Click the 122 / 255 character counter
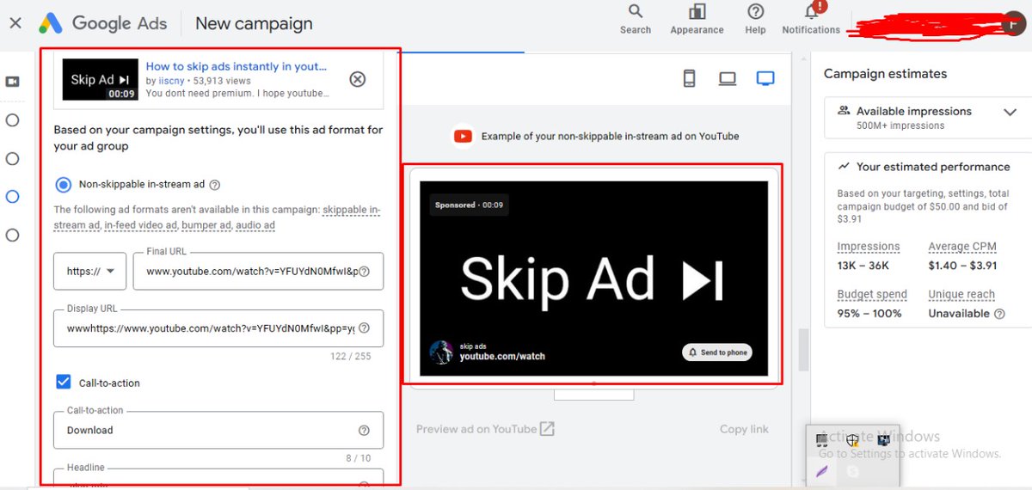1032x490 pixels. 350,356
